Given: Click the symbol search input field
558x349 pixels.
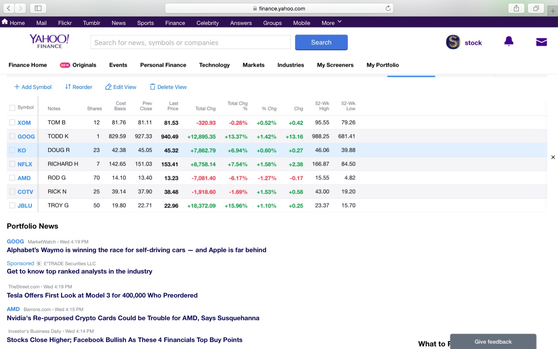Looking at the screenshot, I should click(191, 42).
